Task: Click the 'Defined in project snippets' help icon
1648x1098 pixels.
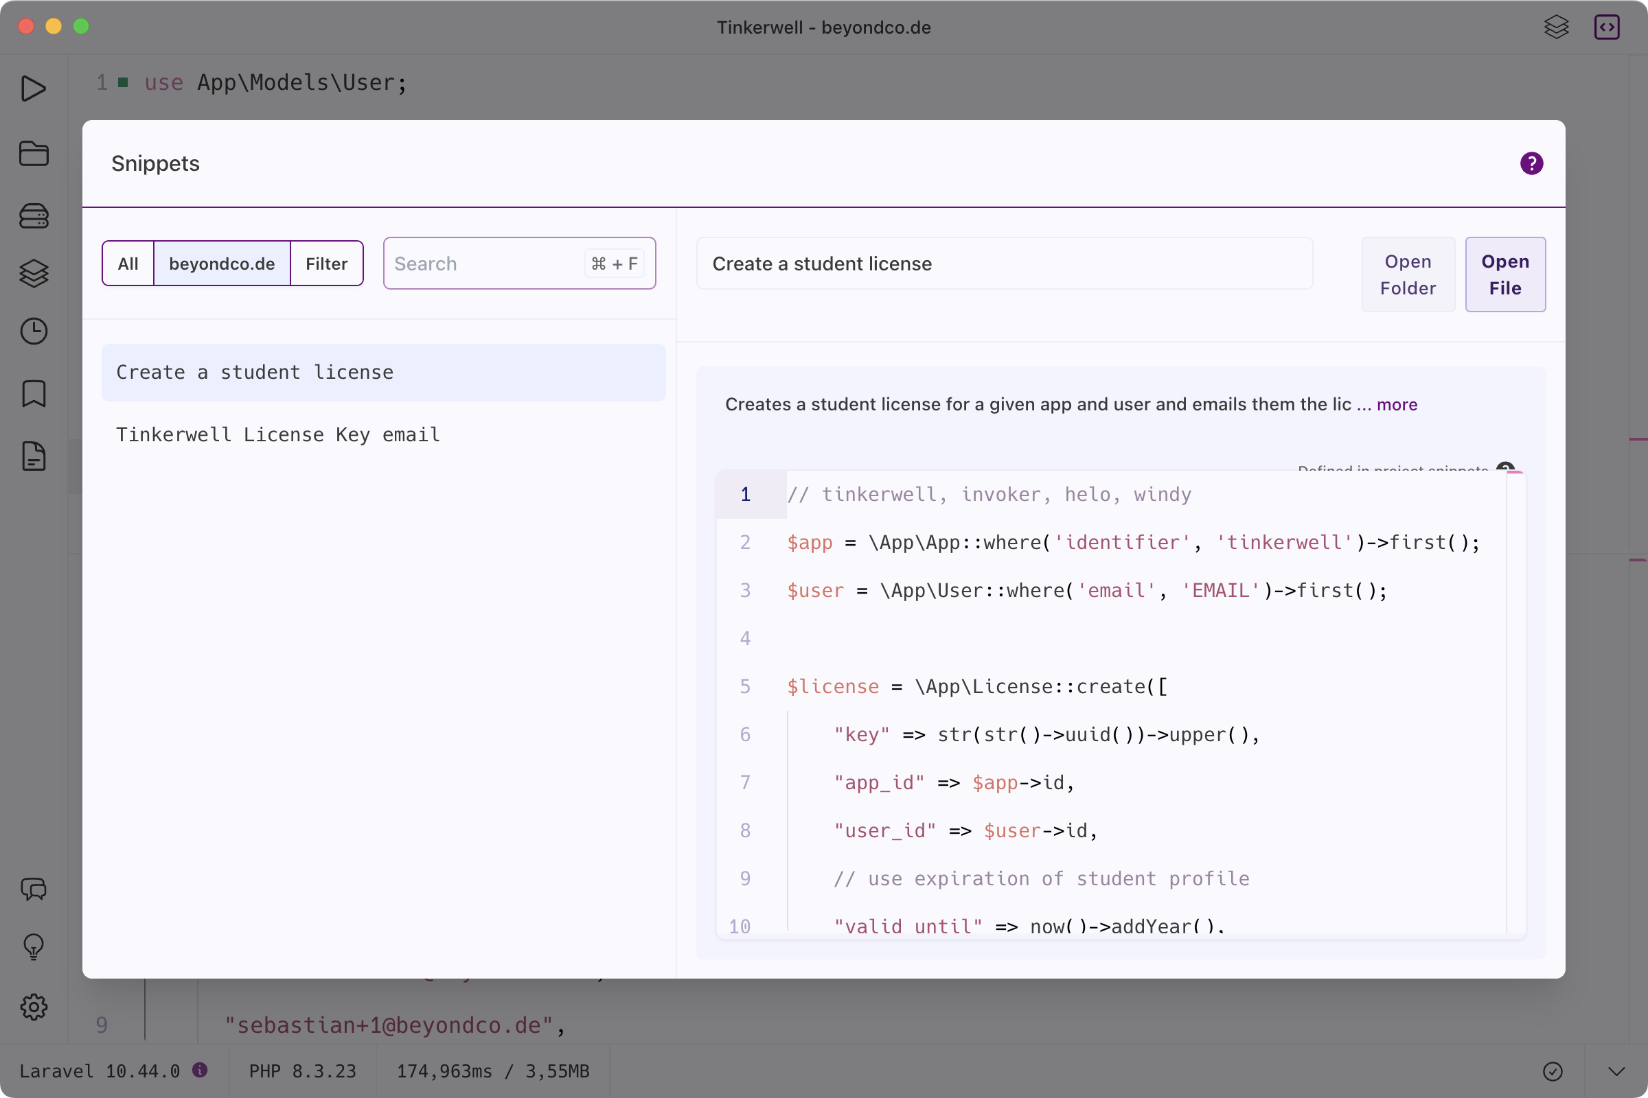Action: pyautogui.click(x=1505, y=468)
